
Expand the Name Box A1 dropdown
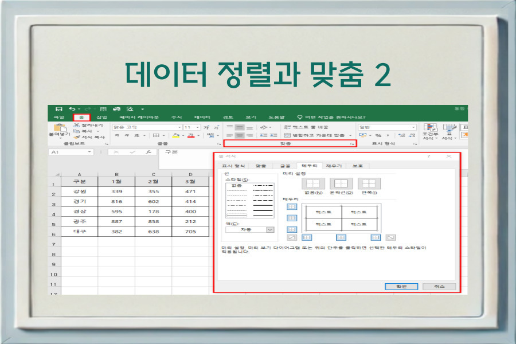[89, 152]
